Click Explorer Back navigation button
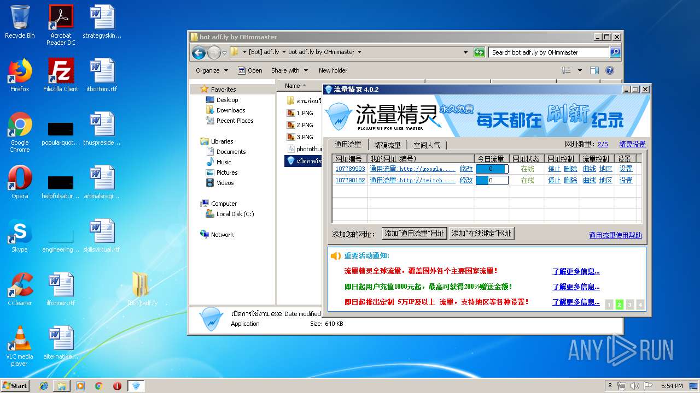Viewport: 700px width, 393px height. click(x=199, y=52)
